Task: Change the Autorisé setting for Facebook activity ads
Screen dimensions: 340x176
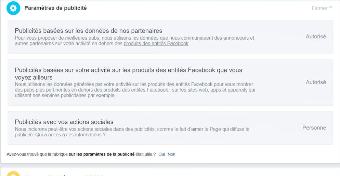Action: click(x=316, y=82)
